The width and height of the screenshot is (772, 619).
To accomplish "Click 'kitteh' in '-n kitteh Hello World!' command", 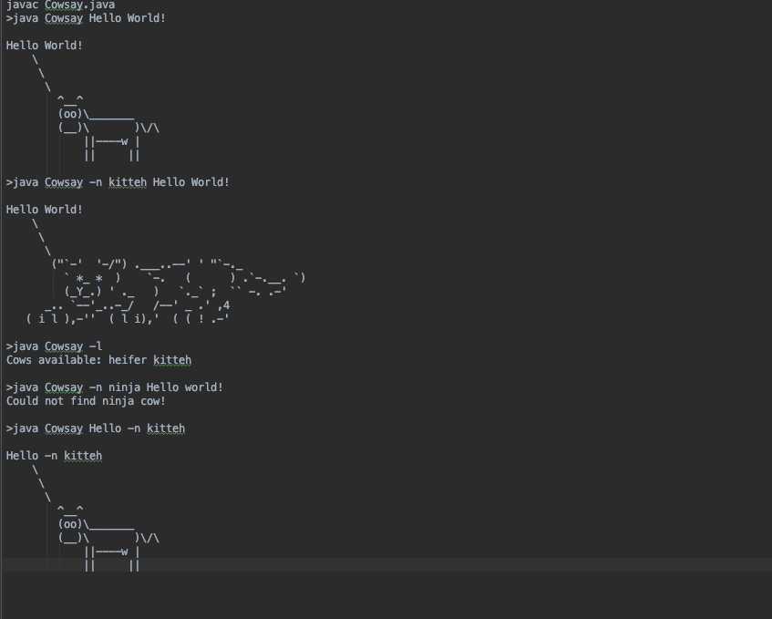I will pos(128,182).
